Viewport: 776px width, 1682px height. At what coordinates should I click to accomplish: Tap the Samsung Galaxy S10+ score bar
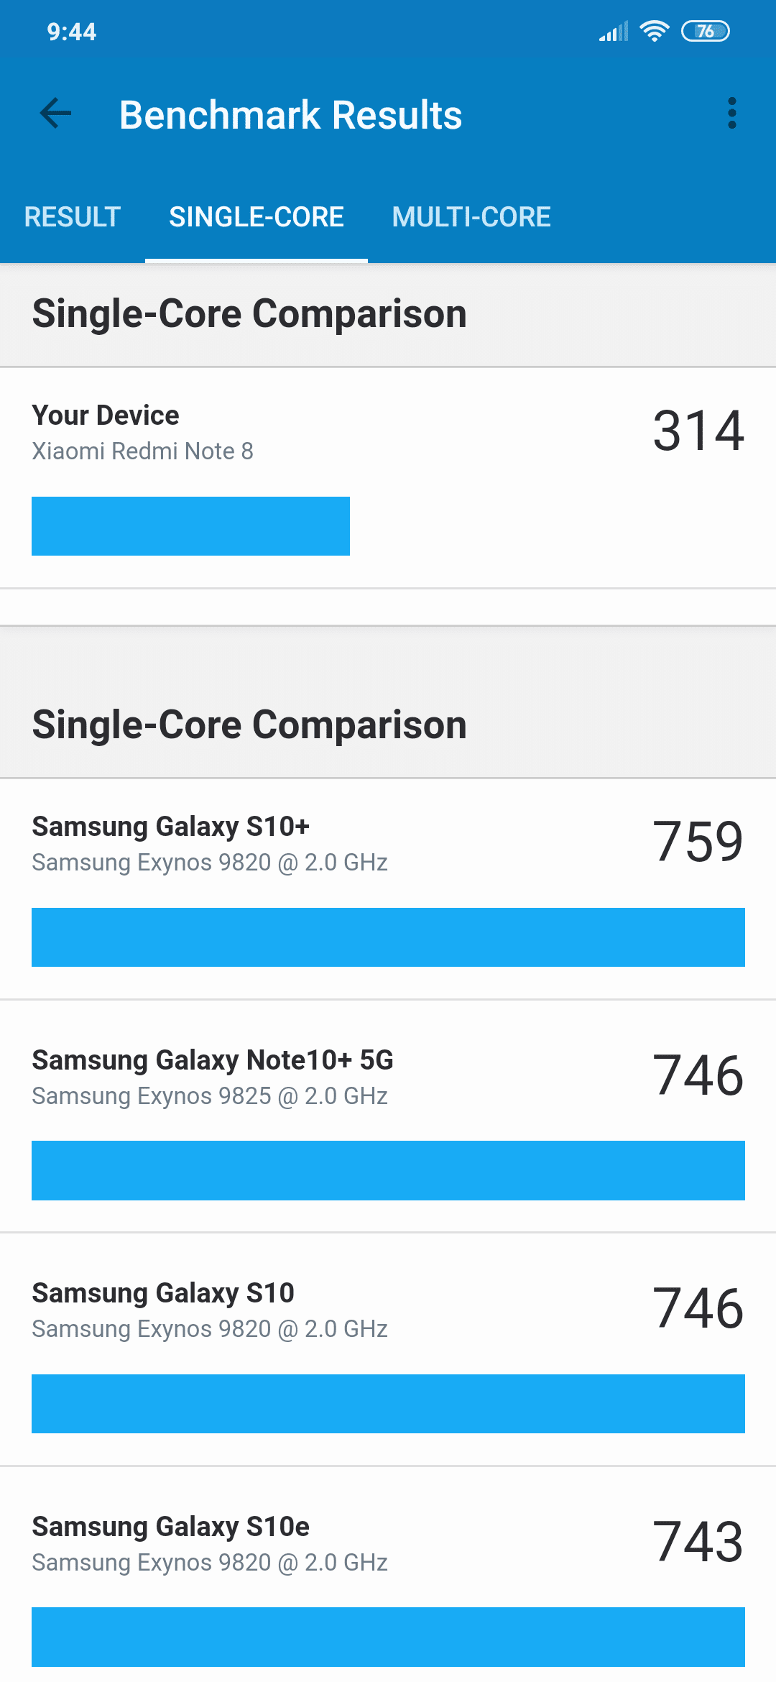[388, 937]
